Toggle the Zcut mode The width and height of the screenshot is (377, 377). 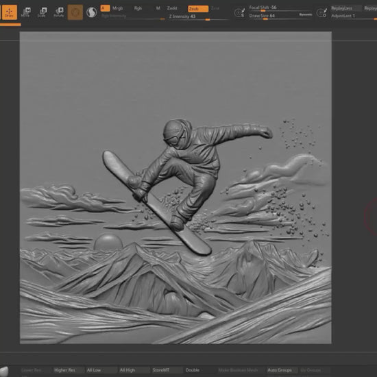(215, 8)
